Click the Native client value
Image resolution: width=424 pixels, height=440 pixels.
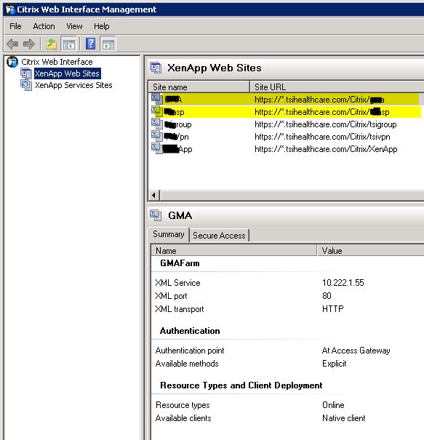pos(344,418)
